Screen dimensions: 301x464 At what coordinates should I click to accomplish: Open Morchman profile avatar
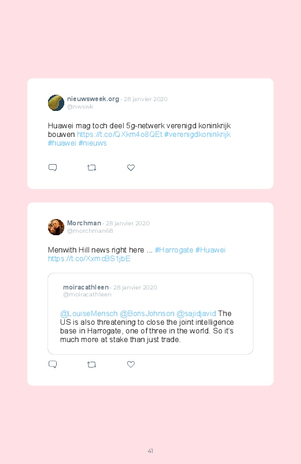click(x=56, y=227)
